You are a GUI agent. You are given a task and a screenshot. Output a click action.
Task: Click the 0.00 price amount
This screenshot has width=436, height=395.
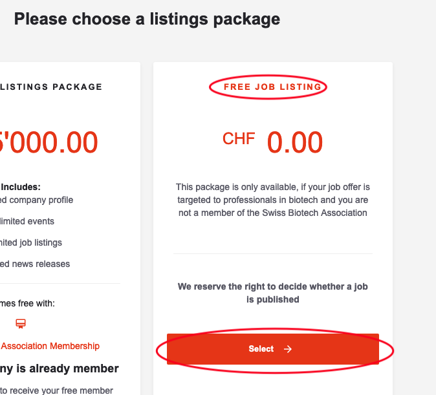point(295,142)
